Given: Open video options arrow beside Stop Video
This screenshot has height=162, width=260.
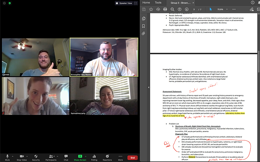Looking at the screenshot, I should coord(27,156).
